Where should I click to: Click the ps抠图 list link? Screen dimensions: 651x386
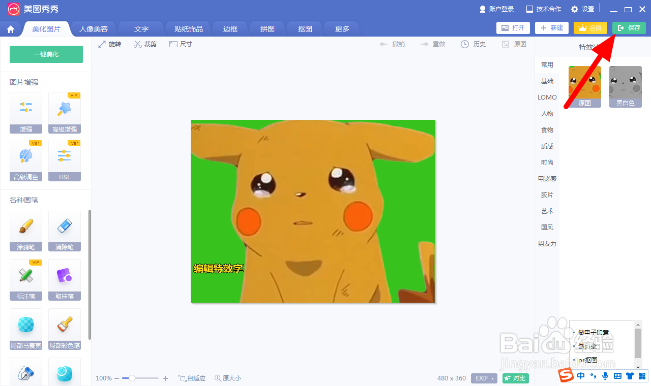(587, 360)
